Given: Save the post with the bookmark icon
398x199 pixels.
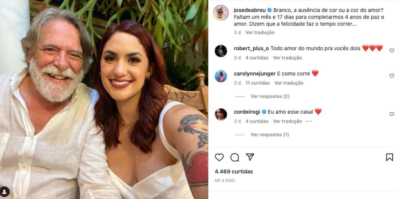Looking at the screenshot, I should tap(389, 157).
